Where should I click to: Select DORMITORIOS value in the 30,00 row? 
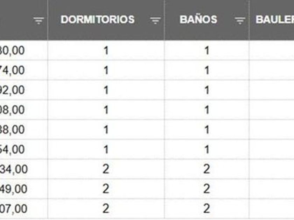(x=106, y=51)
